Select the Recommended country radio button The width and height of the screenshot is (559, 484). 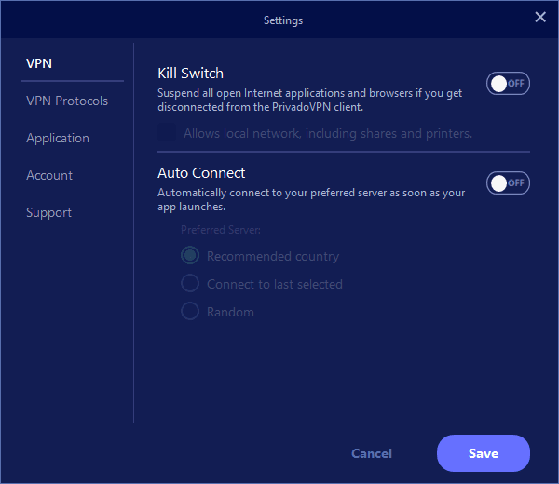point(190,256)
